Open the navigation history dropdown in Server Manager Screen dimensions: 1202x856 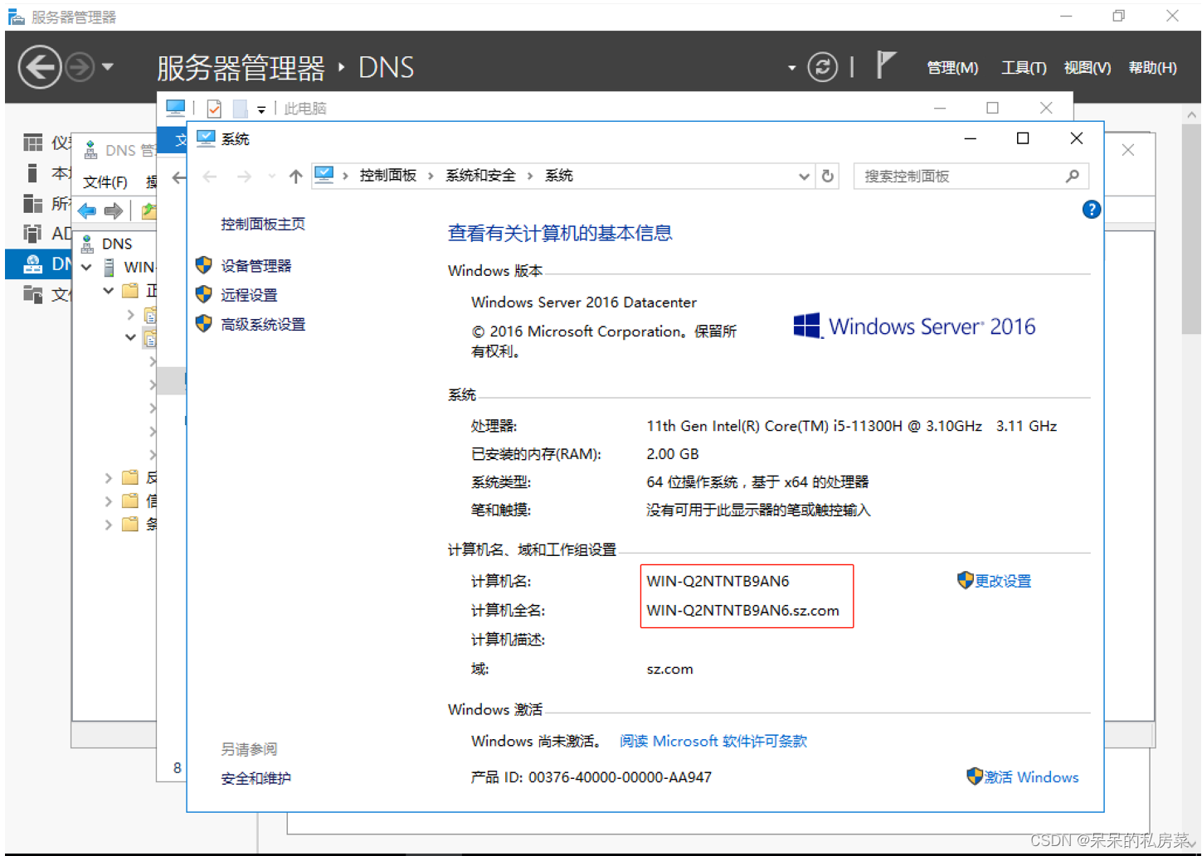tap(108, 66)
